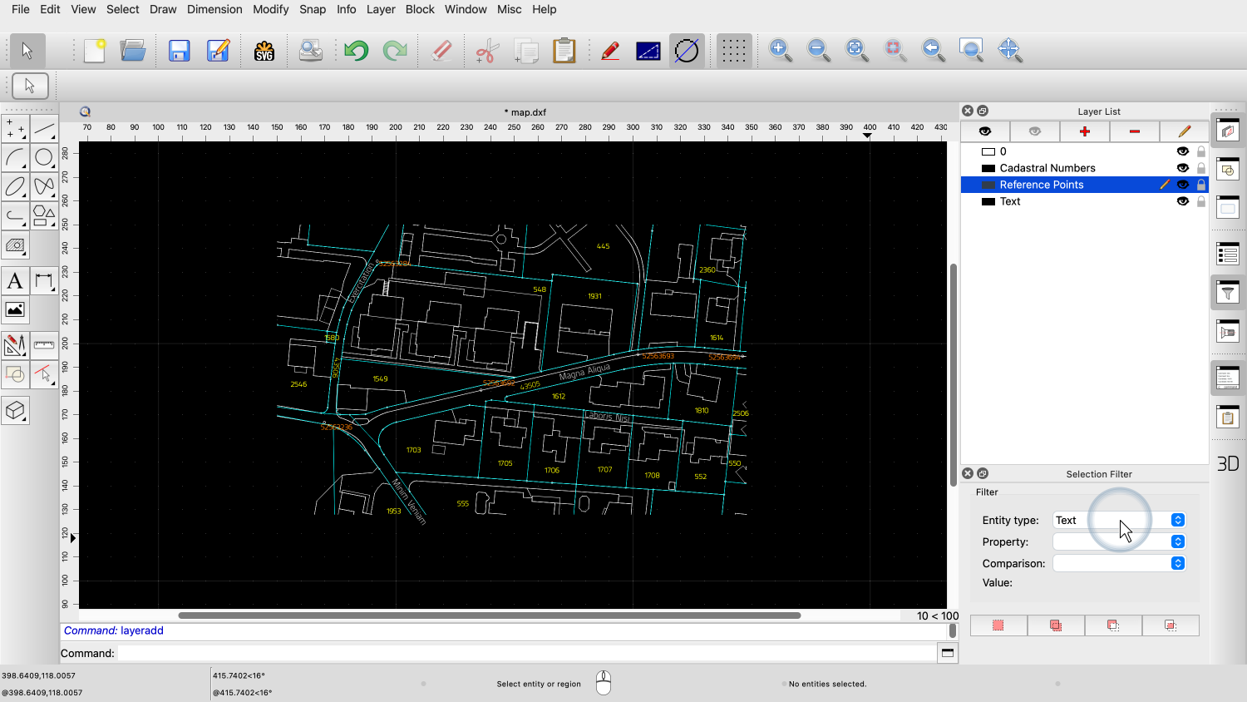Click the Zoom In magnifier icon

point(780,50)
